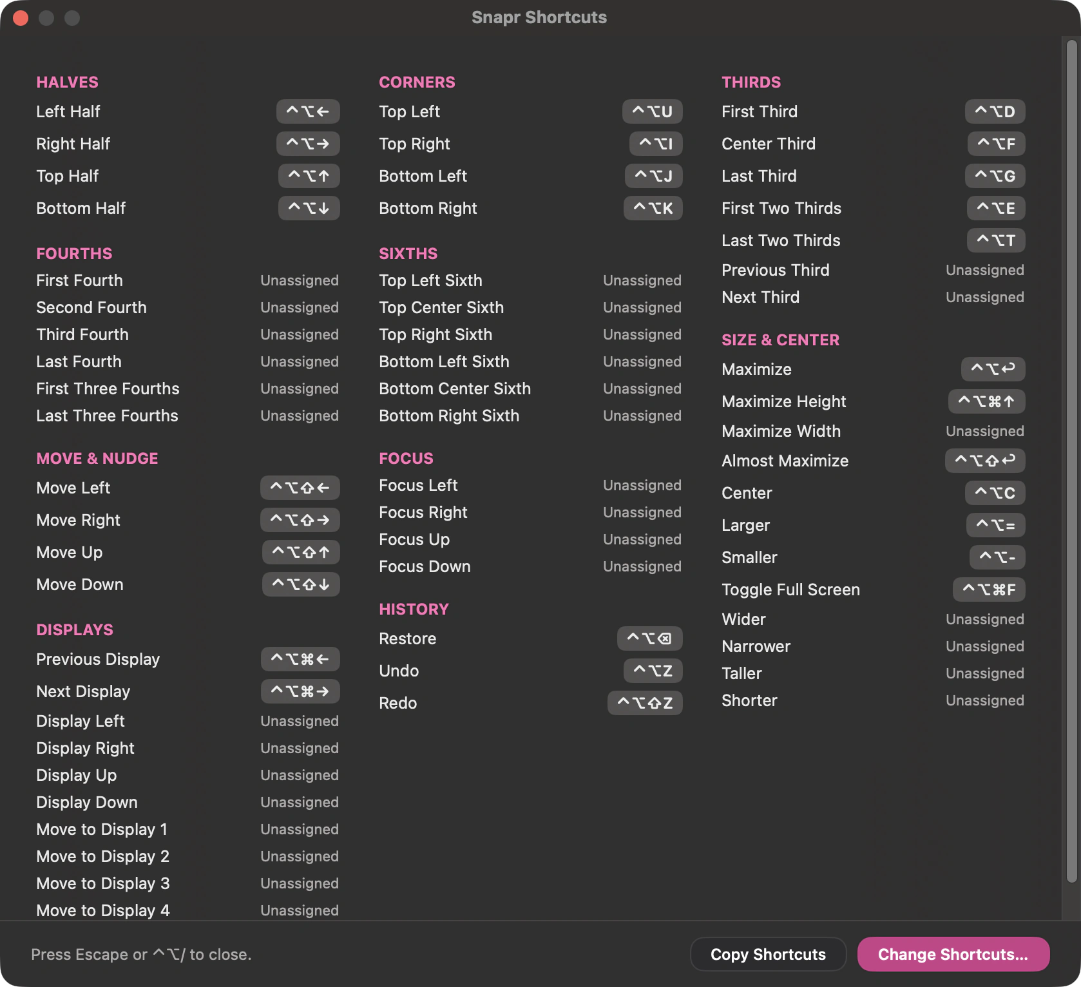Select the Previous Third label
This screenshot has height=987, width=1081.
pyautogui.click(x=776, y=270)
